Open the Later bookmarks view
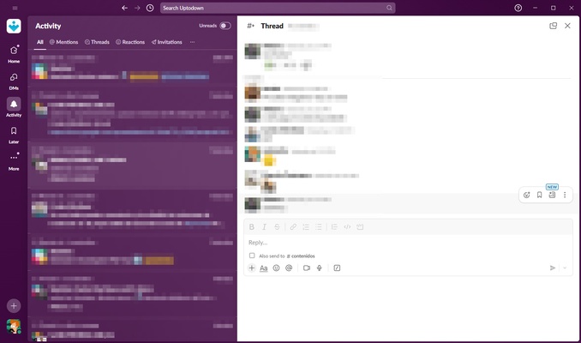Viewport: 581px width, 343px height. tap(14, 135)
